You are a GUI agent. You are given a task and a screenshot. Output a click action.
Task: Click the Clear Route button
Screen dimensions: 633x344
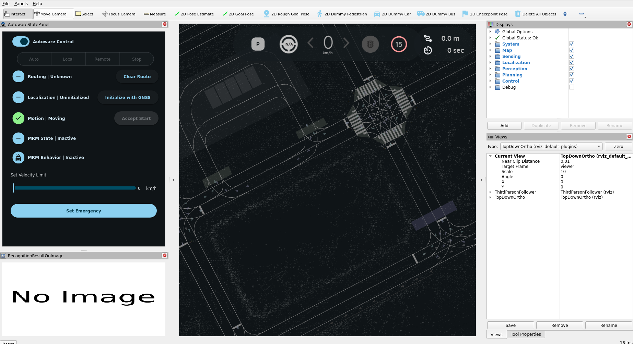click(137, 76)
